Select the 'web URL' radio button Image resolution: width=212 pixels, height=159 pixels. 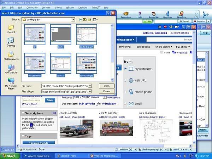[125, 80]
